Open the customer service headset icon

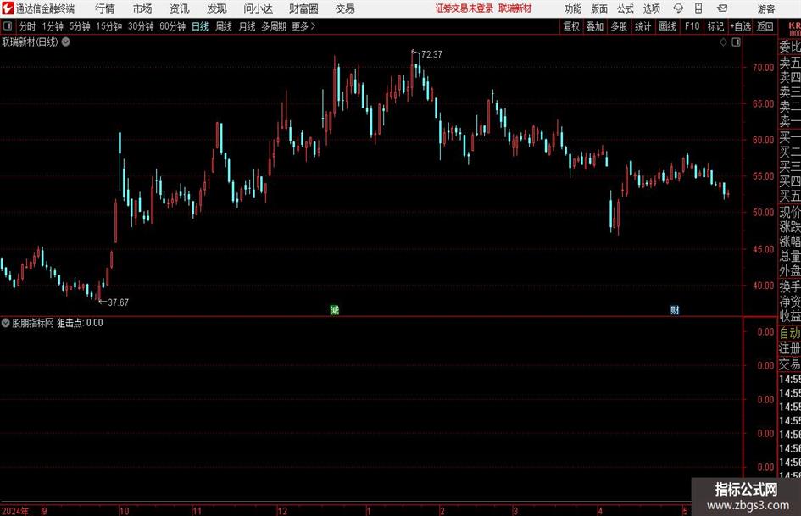pyautogui.click(x=678, y=8)
